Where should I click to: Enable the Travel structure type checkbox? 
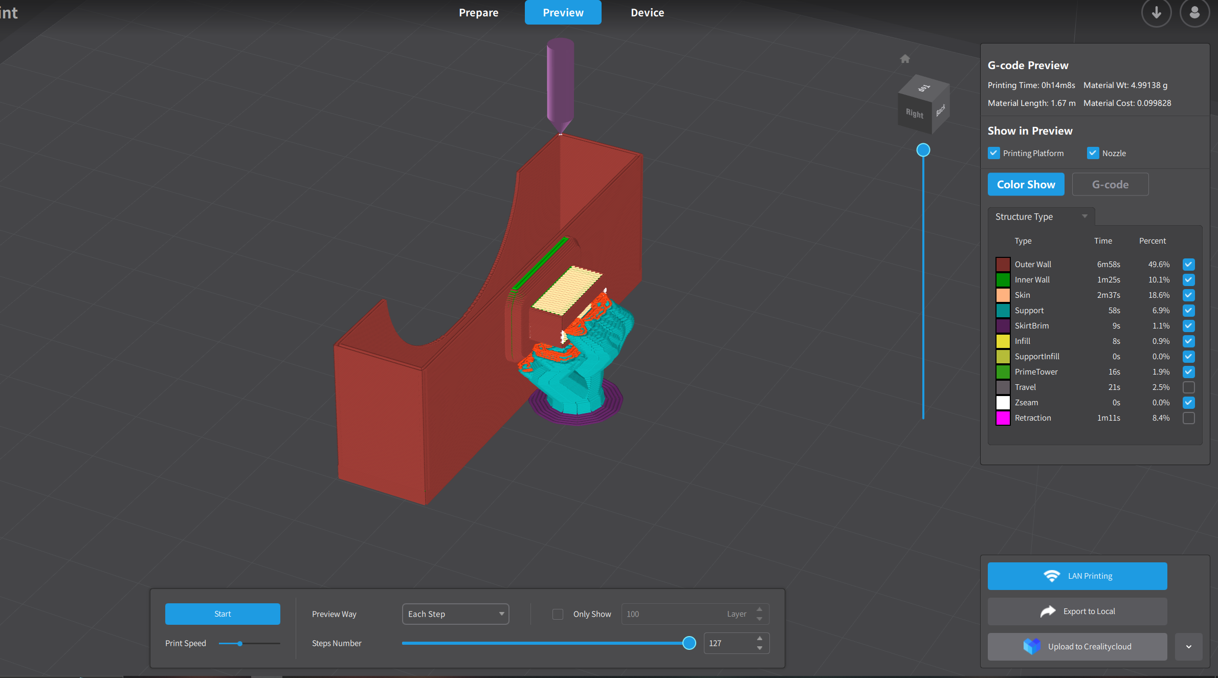click(1189, 387)
